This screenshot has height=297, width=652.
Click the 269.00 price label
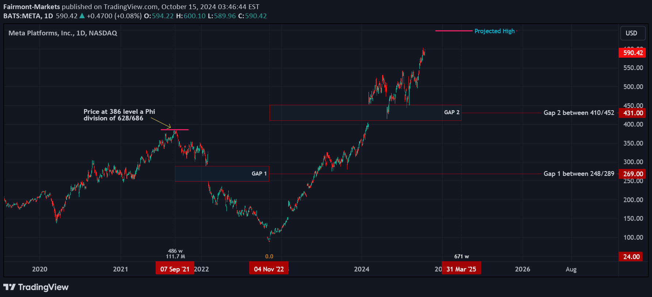coord(632,174)
